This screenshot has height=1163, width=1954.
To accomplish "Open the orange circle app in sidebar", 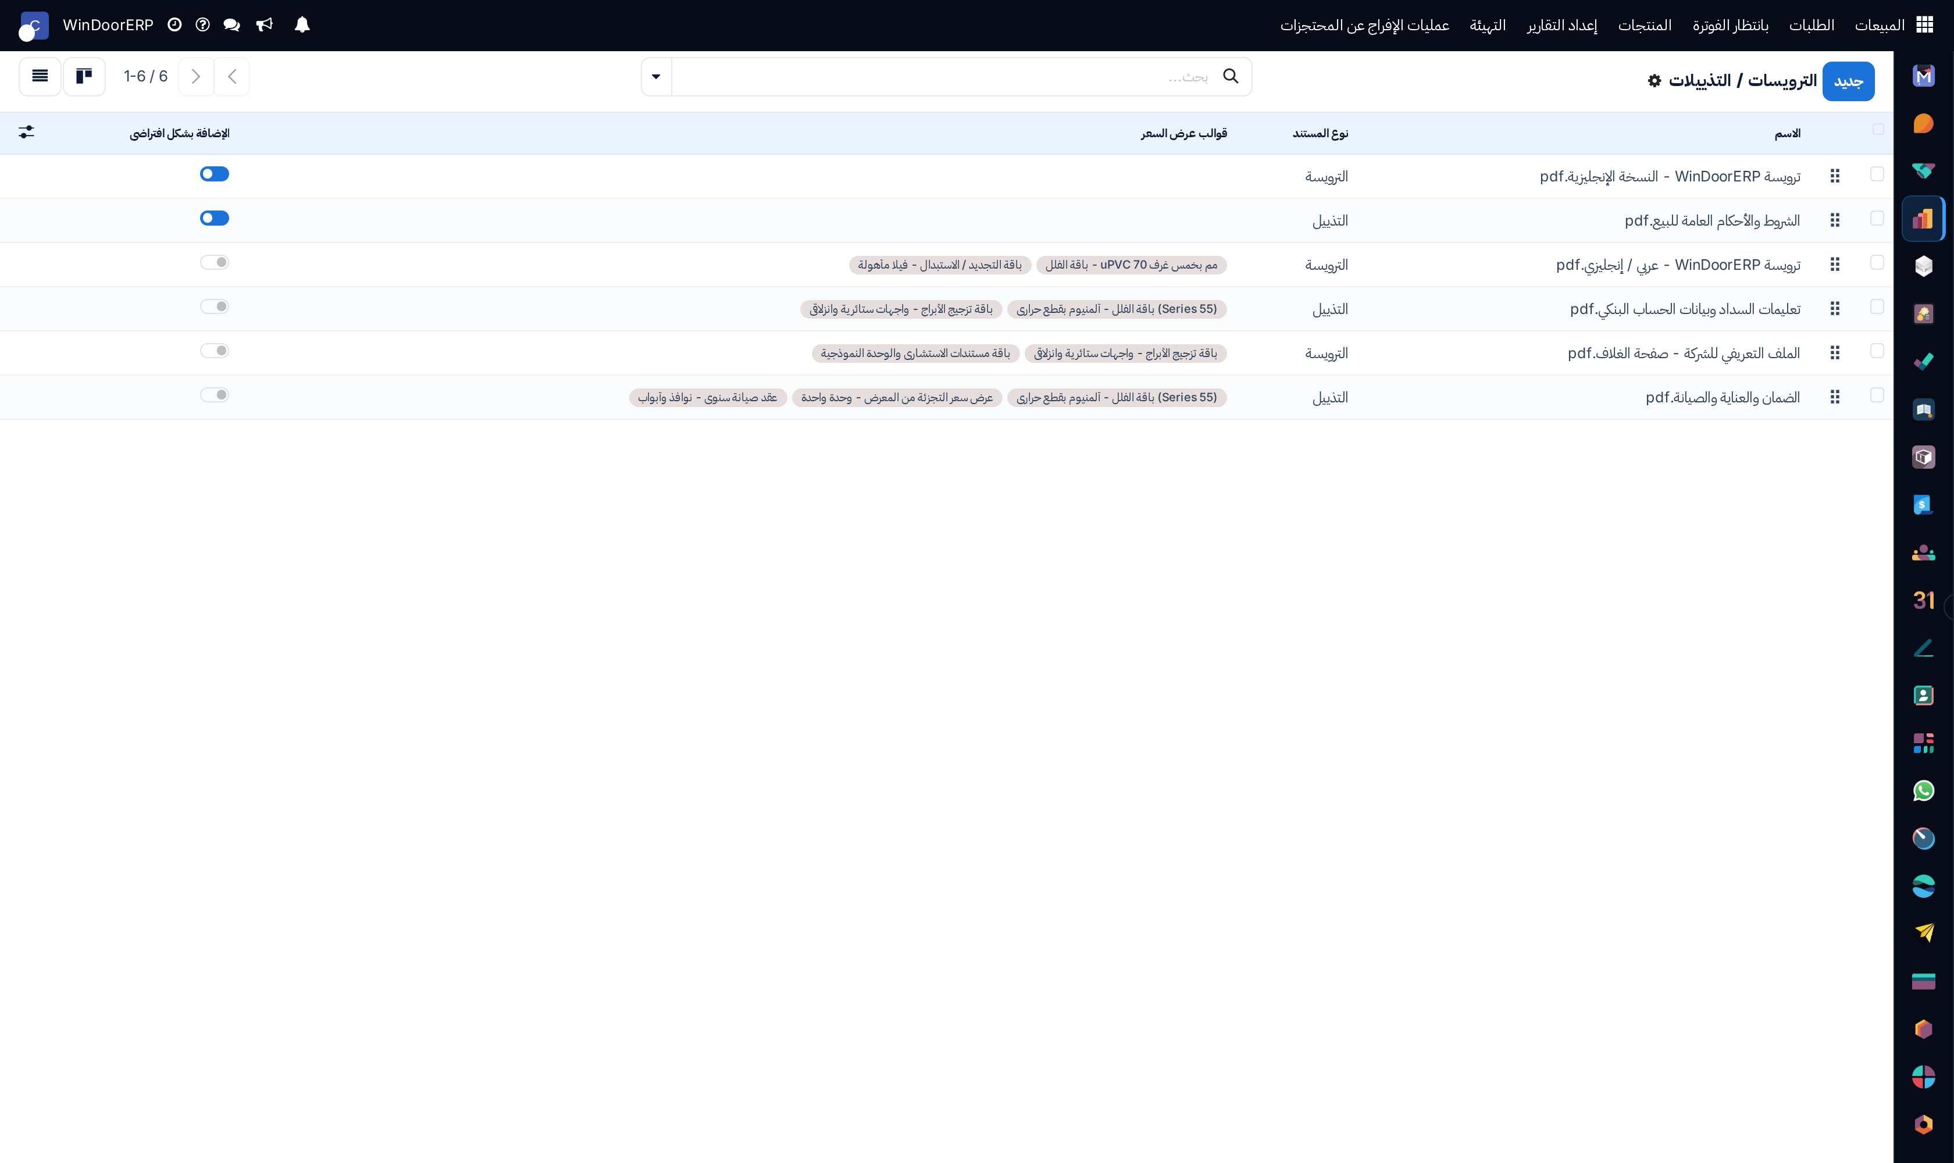I will (x=1923, y=124).
